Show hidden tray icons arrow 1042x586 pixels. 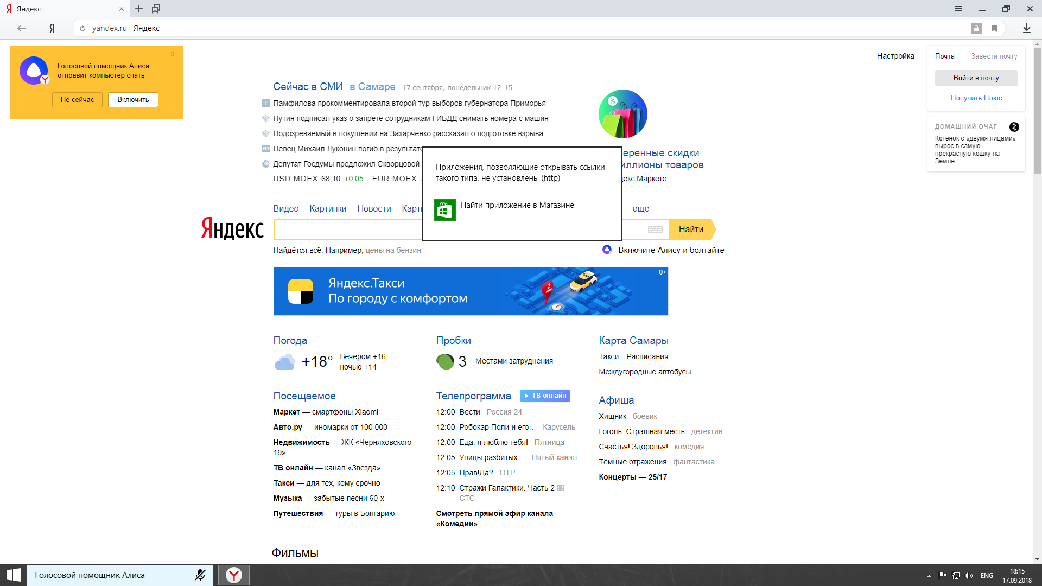pyautogui.click(x=929, y=576)
